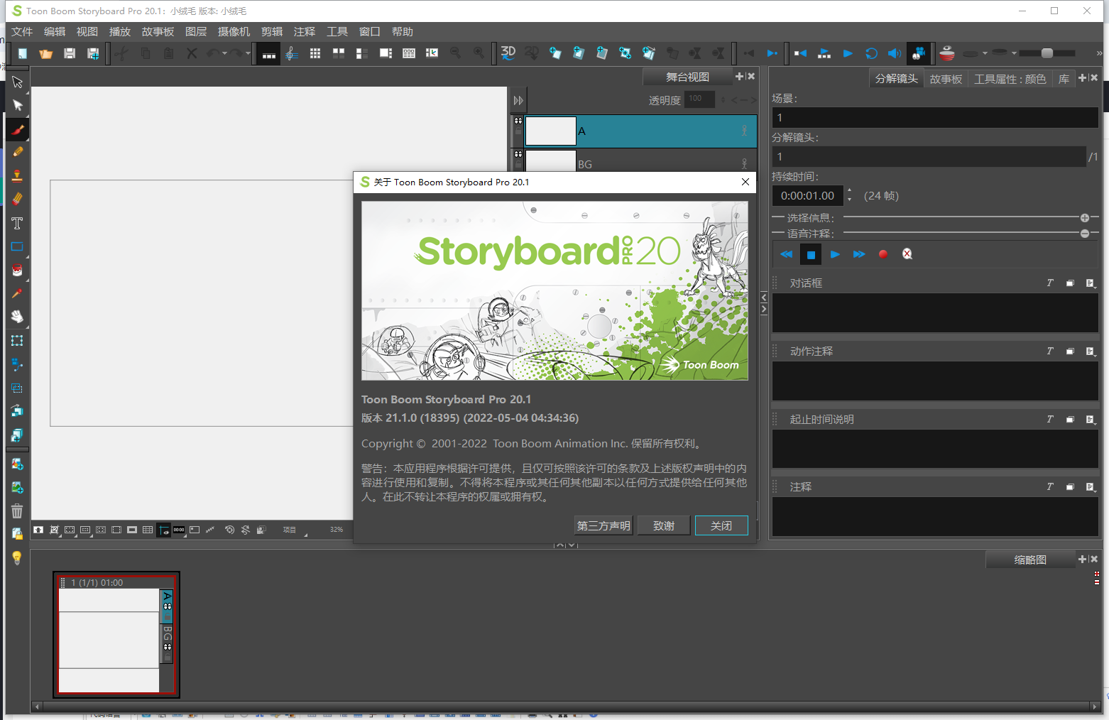This screenshot has height=720, width=1109.
Task: Expand the undo history dropdown arrow
Action: tap(224, 53)
